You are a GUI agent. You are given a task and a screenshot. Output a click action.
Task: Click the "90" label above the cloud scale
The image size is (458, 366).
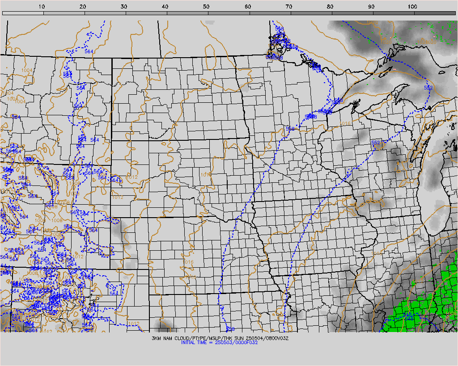tap(371, 6)
